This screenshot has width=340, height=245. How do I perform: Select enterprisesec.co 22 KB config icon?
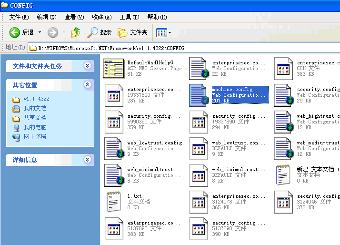[199, 69]
